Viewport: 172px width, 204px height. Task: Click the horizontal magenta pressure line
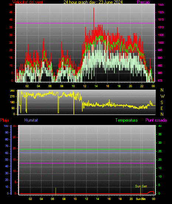pyautogui.click(x=85, y=23)
